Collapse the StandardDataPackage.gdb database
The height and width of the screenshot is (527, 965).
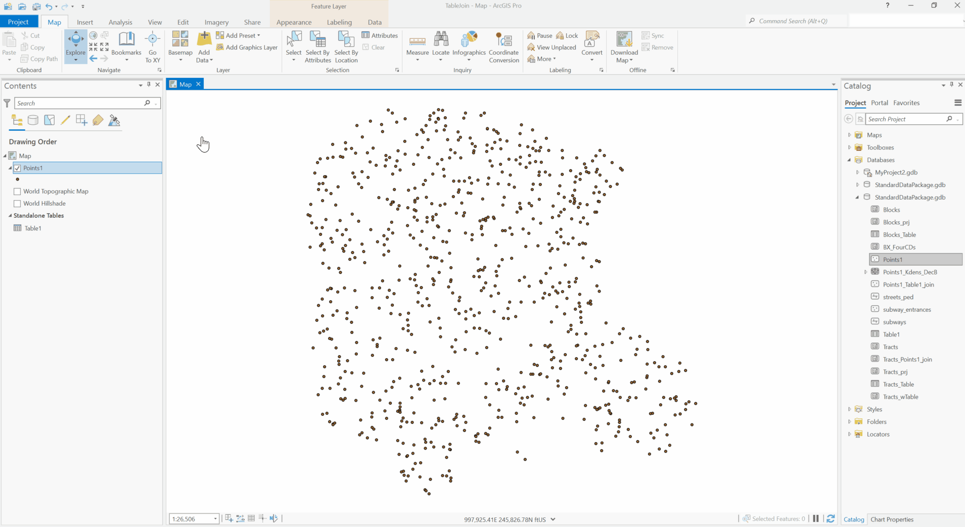coord(858,197)
